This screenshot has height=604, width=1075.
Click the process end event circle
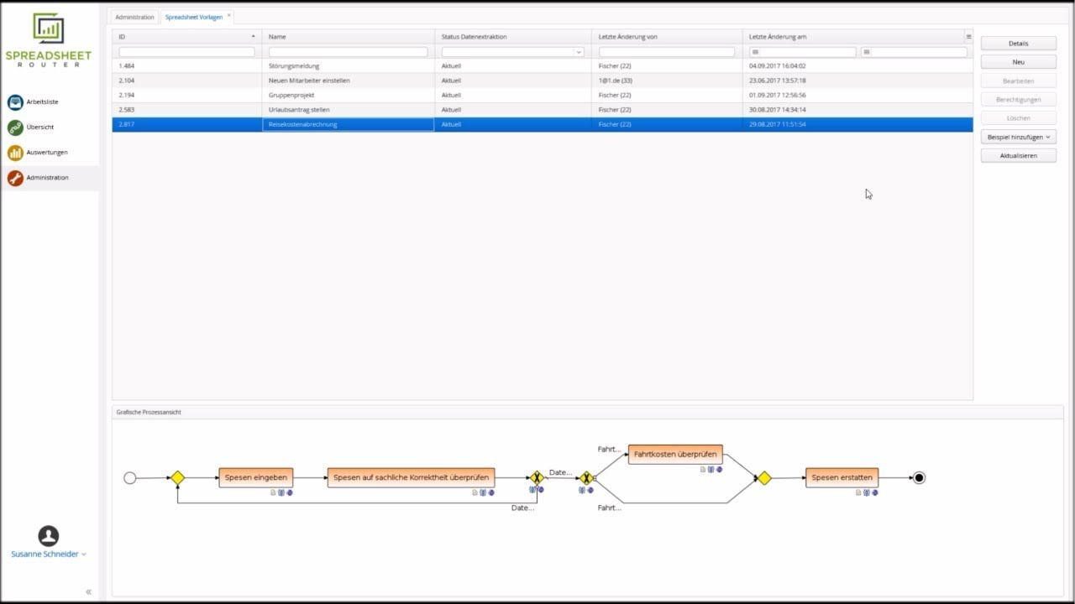pyautogui.click(x=919, y=478)
